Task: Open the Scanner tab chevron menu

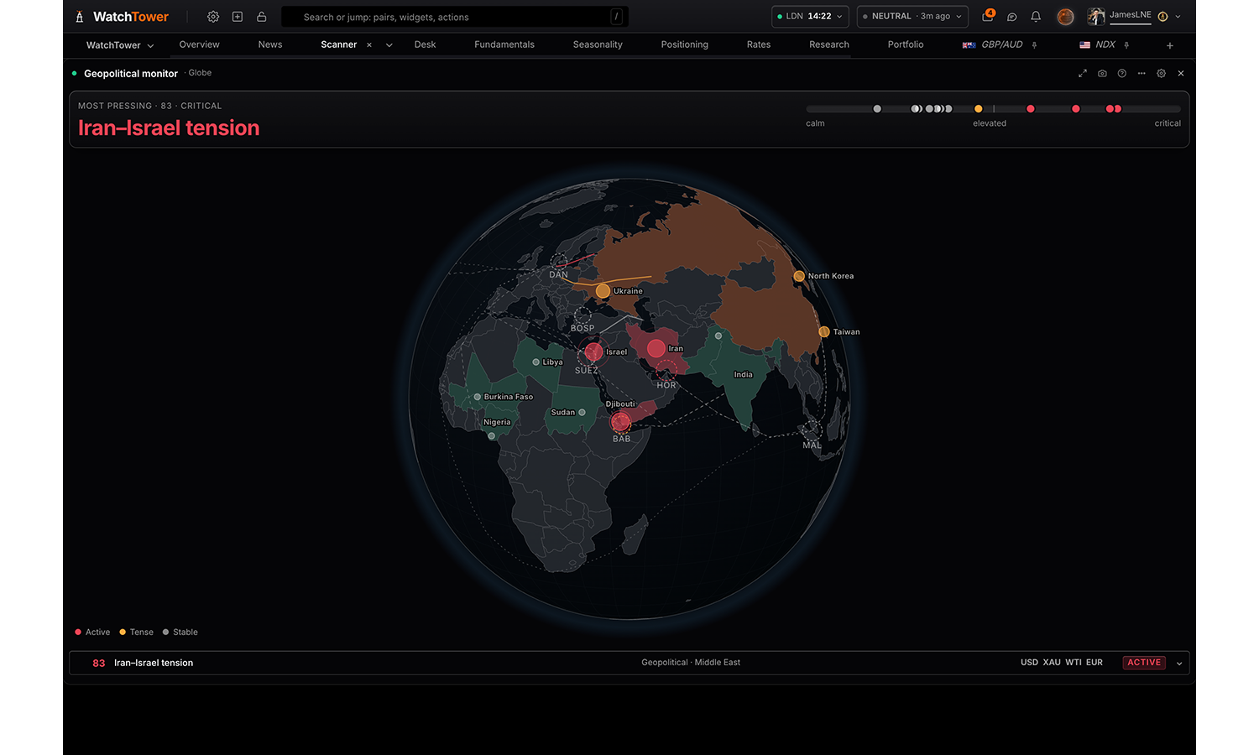Action: click(x=389, y=45)
